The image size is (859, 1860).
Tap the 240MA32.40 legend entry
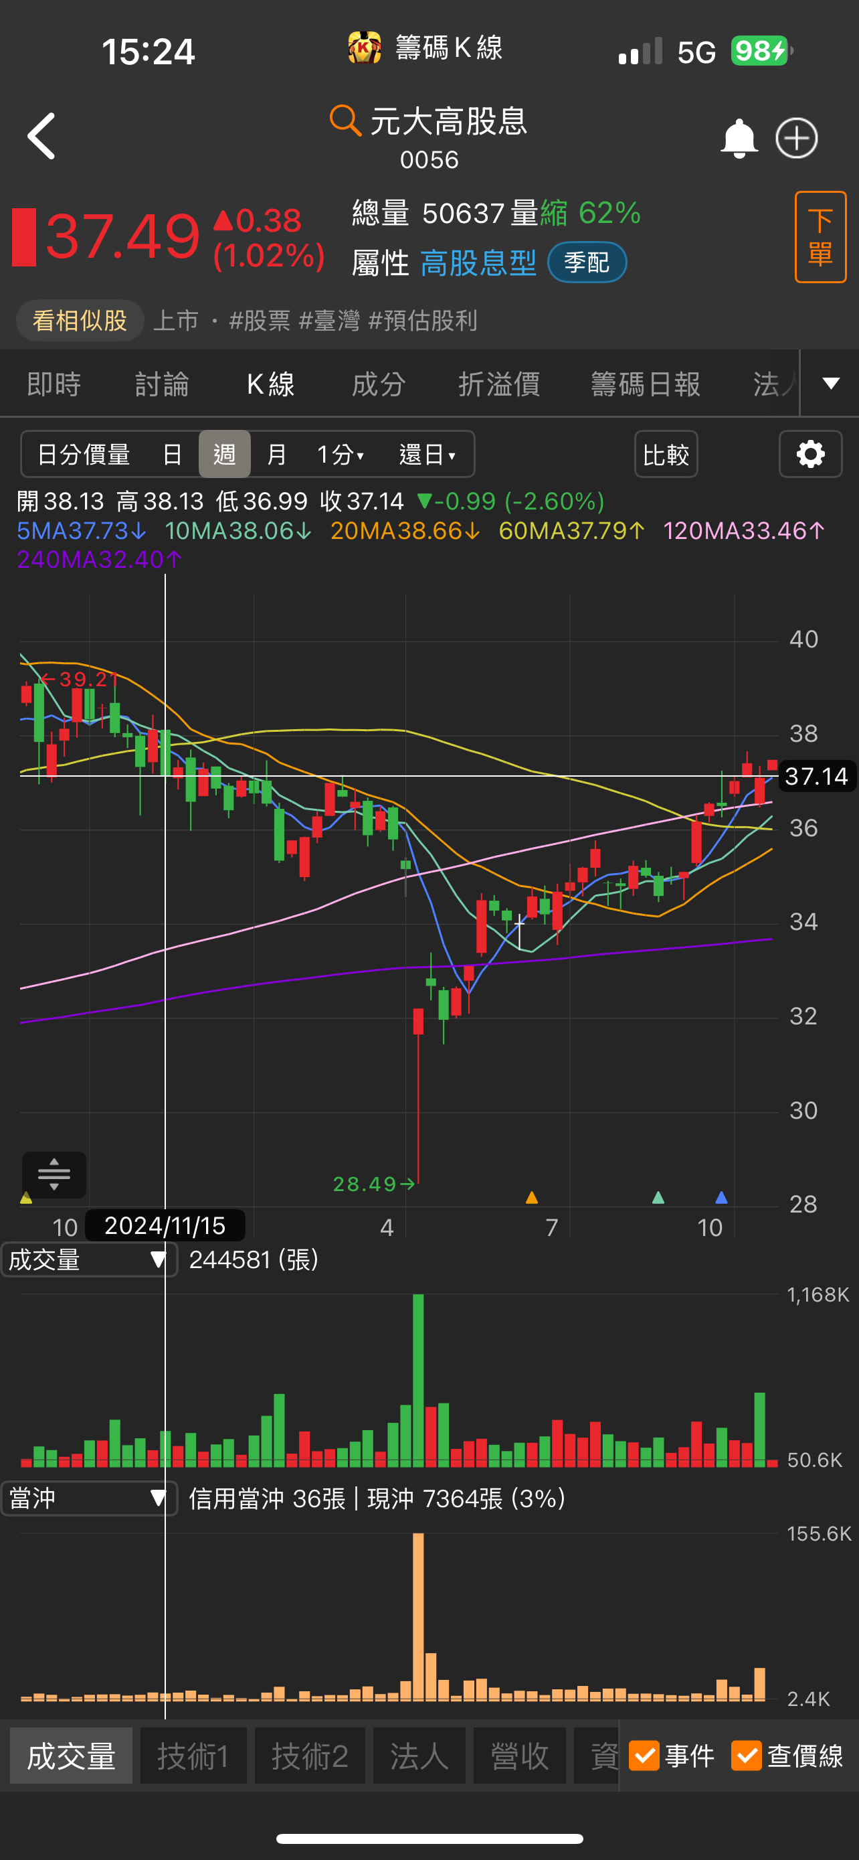(100, 560)
